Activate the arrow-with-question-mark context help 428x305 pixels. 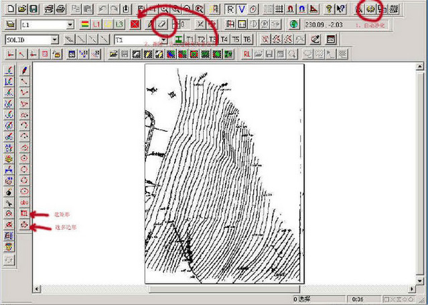point(340,9)
